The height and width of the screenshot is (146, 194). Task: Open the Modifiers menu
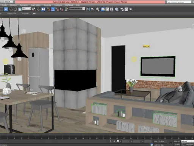tap(13, 5)
